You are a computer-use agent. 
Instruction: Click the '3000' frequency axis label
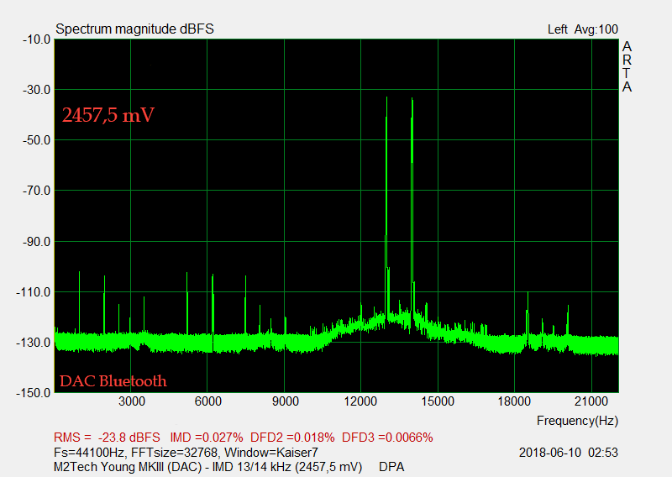click(x=132, y=401)
